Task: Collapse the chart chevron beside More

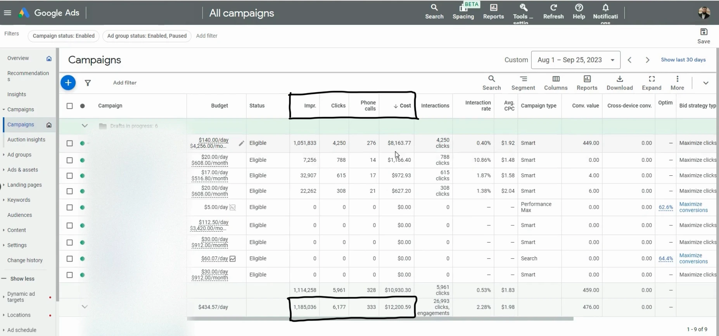Action: [x=705, y=83]
